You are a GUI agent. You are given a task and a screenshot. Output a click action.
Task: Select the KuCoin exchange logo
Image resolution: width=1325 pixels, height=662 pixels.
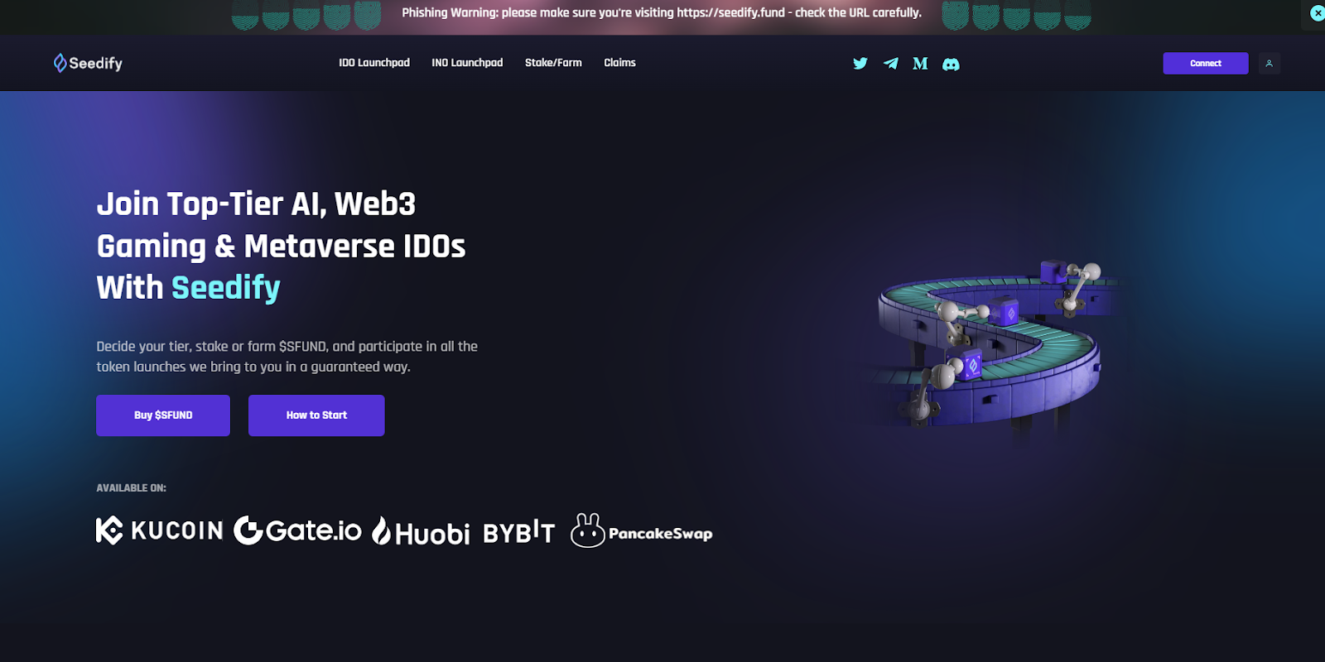[x=160, y=530]
